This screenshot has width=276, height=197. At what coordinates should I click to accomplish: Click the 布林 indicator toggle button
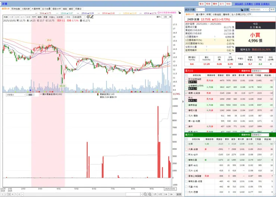(x=34, y=17)
